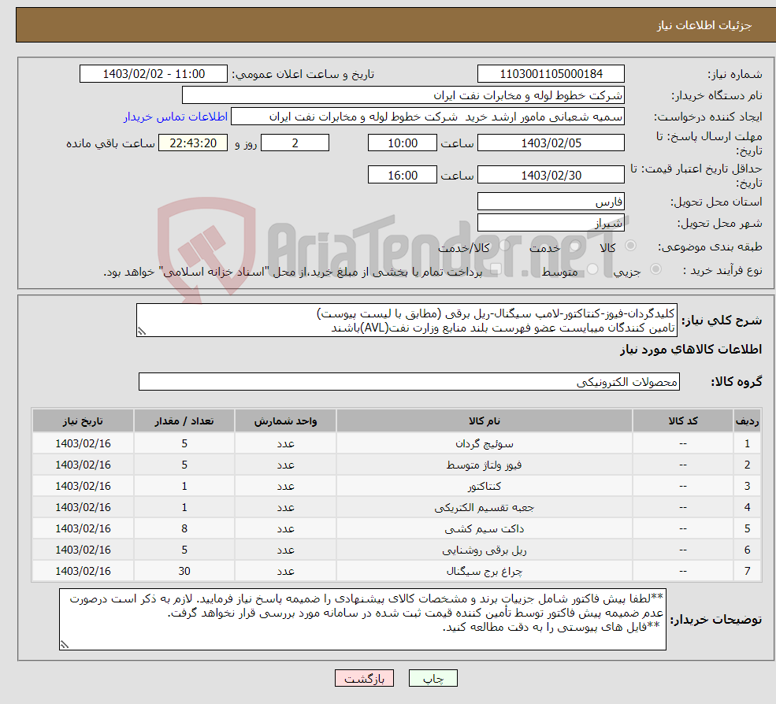
Task: Click the deadline time field 10:00
Action: 403,143
